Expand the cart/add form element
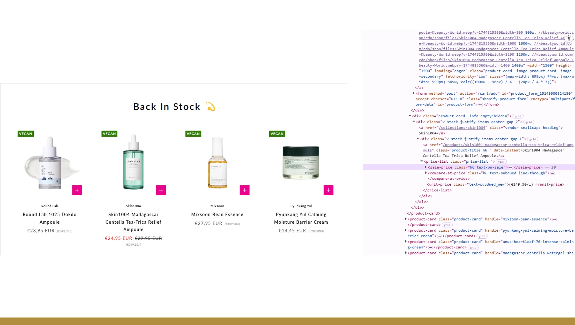 tap(414, 93)
